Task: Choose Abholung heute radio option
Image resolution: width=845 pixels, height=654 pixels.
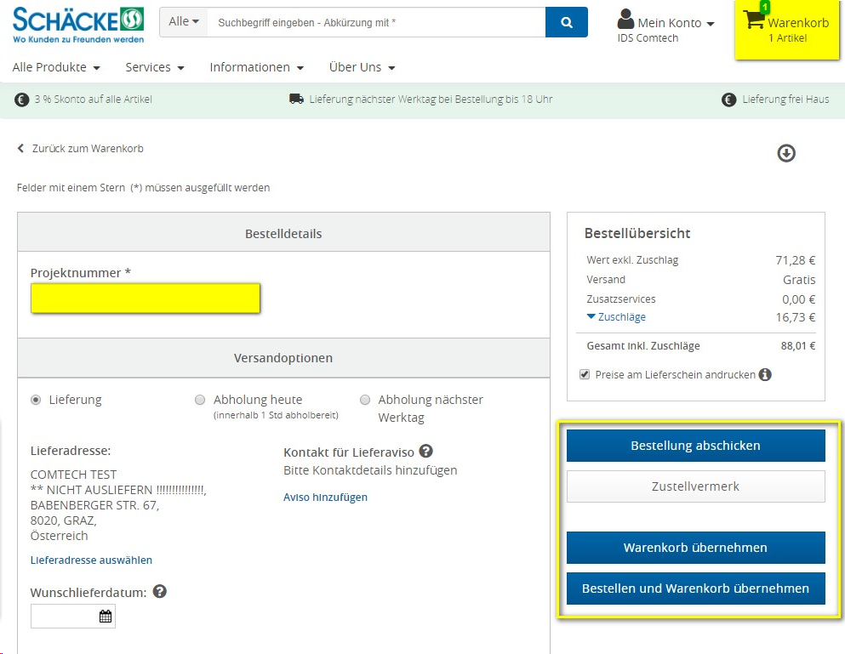Action: 200,400
